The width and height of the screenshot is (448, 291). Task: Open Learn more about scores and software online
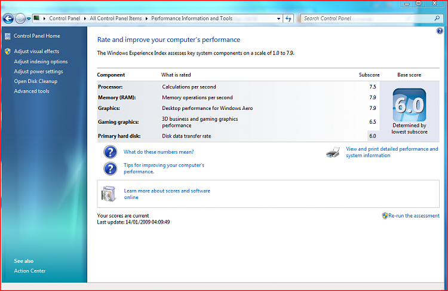point(167,194)
